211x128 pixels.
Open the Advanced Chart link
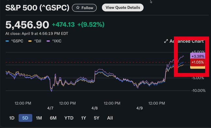point(184,41)
